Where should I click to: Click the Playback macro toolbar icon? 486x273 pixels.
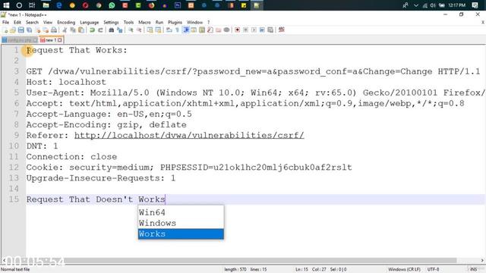click(254, 30)
